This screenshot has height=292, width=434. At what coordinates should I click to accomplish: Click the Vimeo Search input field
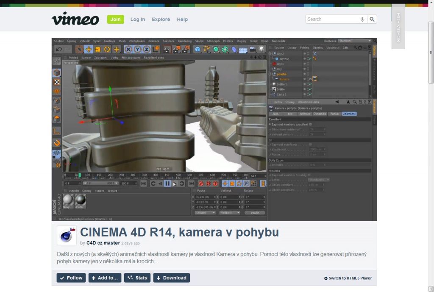coord(333,19)
